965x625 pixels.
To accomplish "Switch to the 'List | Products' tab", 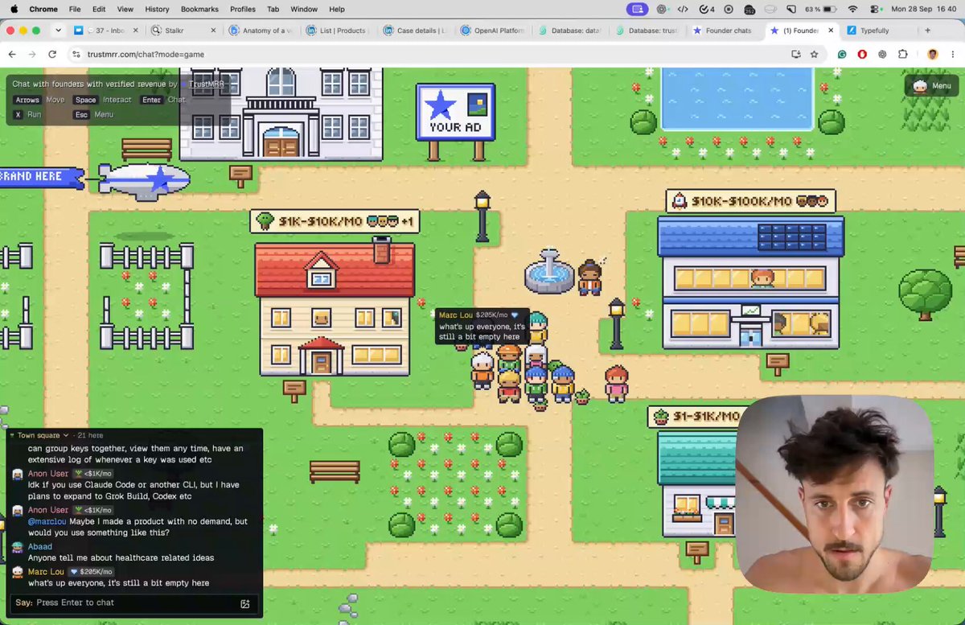I will point(339,31).
